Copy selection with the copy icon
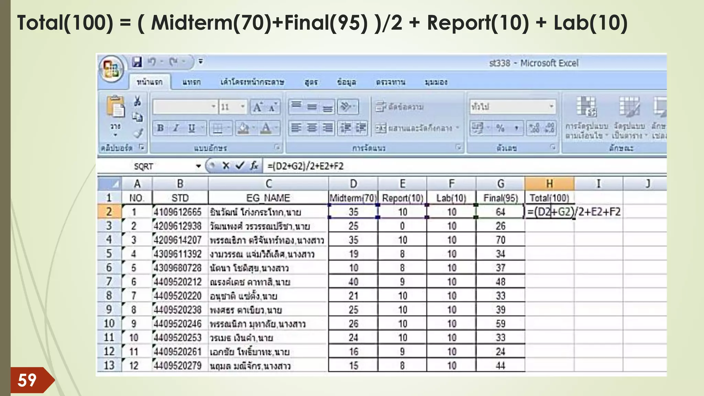The image size is (704, 396). click(137, 117)
